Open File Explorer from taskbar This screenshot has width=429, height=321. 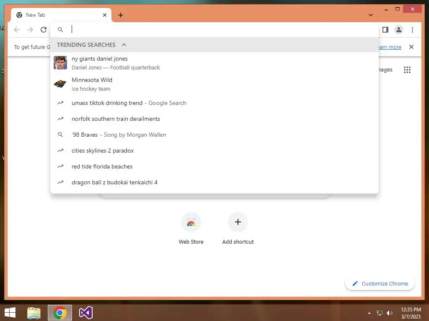[34, 313]
